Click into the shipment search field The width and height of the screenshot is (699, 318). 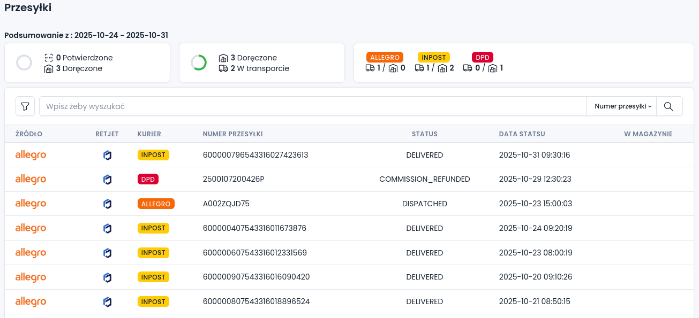point(311,106)
